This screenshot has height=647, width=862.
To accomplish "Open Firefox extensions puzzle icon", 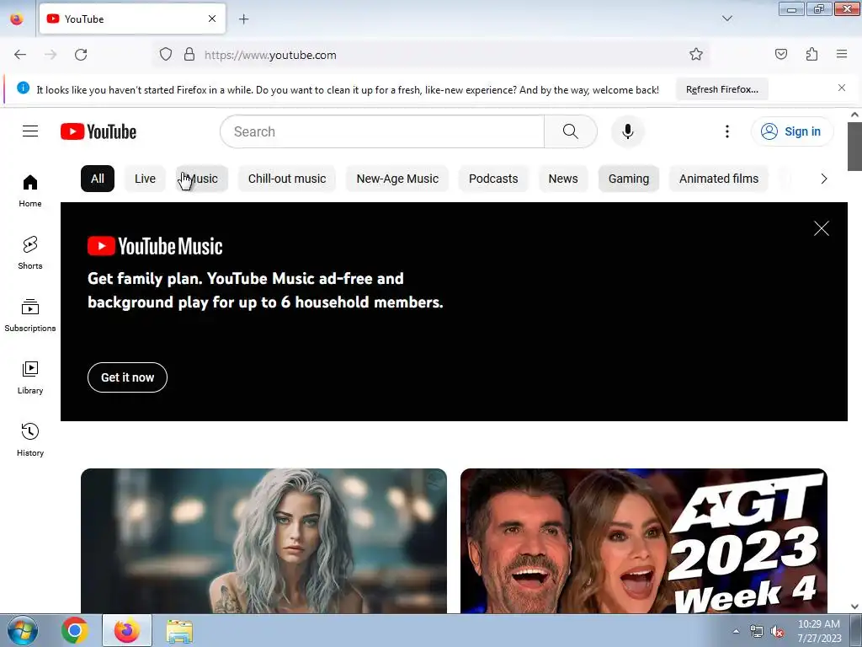I will (x=812, y=54).
